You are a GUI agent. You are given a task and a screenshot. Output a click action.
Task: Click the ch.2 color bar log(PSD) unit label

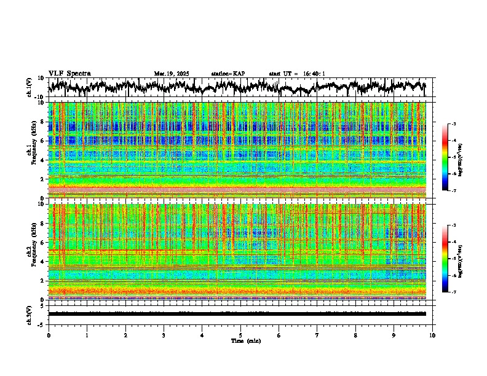(x=461, y=261)
